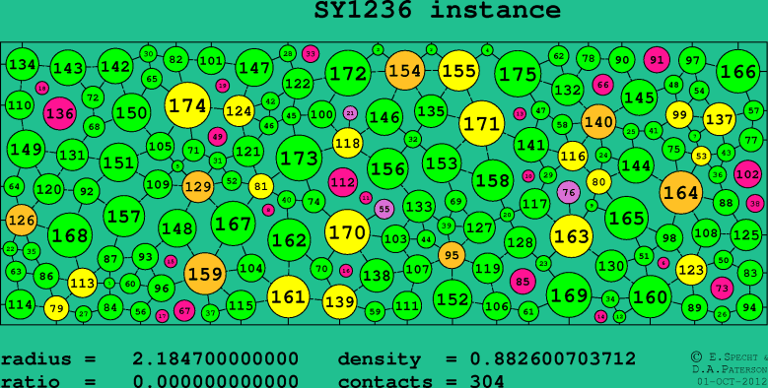Click the green circle numbered 156

tap(387, 168)
